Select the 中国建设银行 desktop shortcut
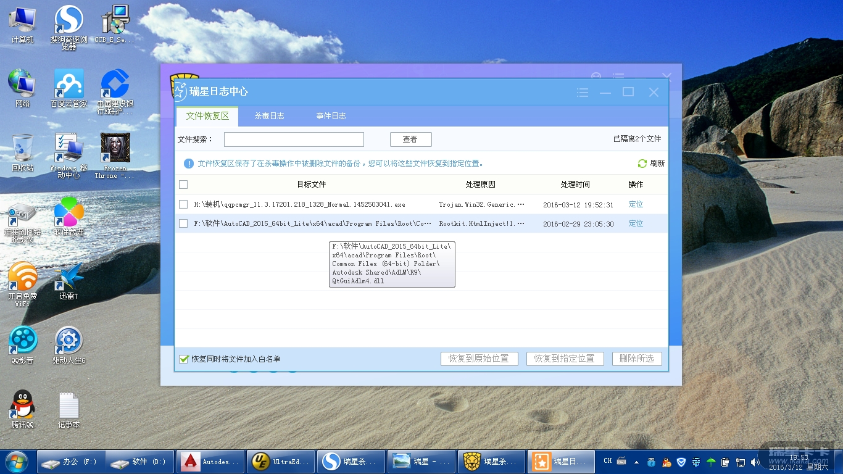Image resolution: width=843 pixels, height=474 pixels. [x=115, y=91]
